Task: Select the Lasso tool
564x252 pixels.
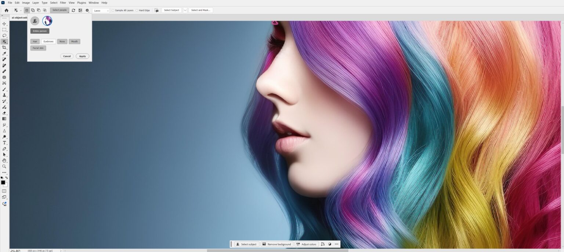Action: [x=4, y=36]
